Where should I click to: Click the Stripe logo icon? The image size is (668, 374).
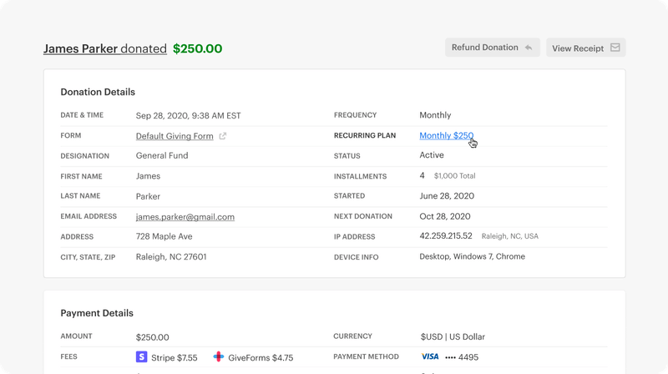141,356
